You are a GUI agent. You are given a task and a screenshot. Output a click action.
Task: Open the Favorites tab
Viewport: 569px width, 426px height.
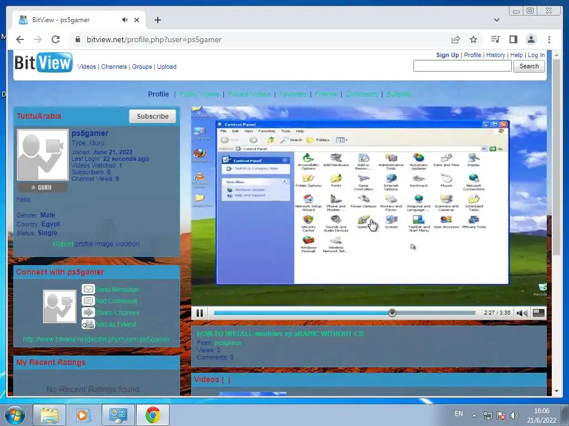pos(293,94)
